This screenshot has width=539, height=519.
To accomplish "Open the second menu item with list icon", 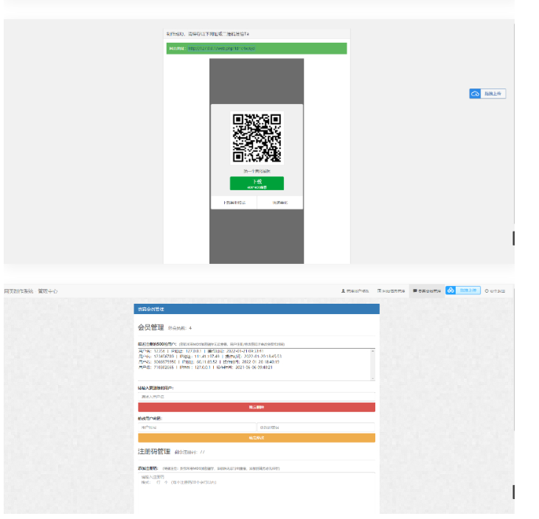I will (391, 291).
